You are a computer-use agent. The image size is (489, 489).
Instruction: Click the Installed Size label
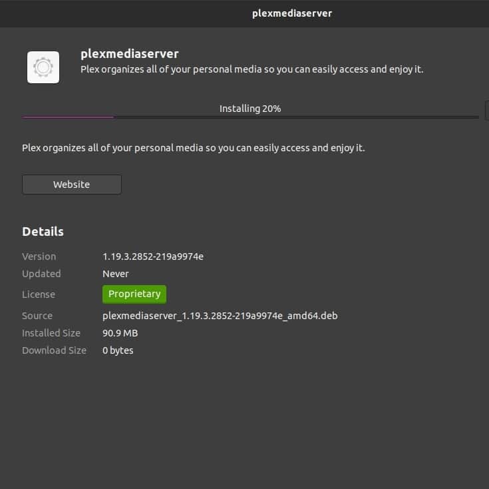pos(51,333)
